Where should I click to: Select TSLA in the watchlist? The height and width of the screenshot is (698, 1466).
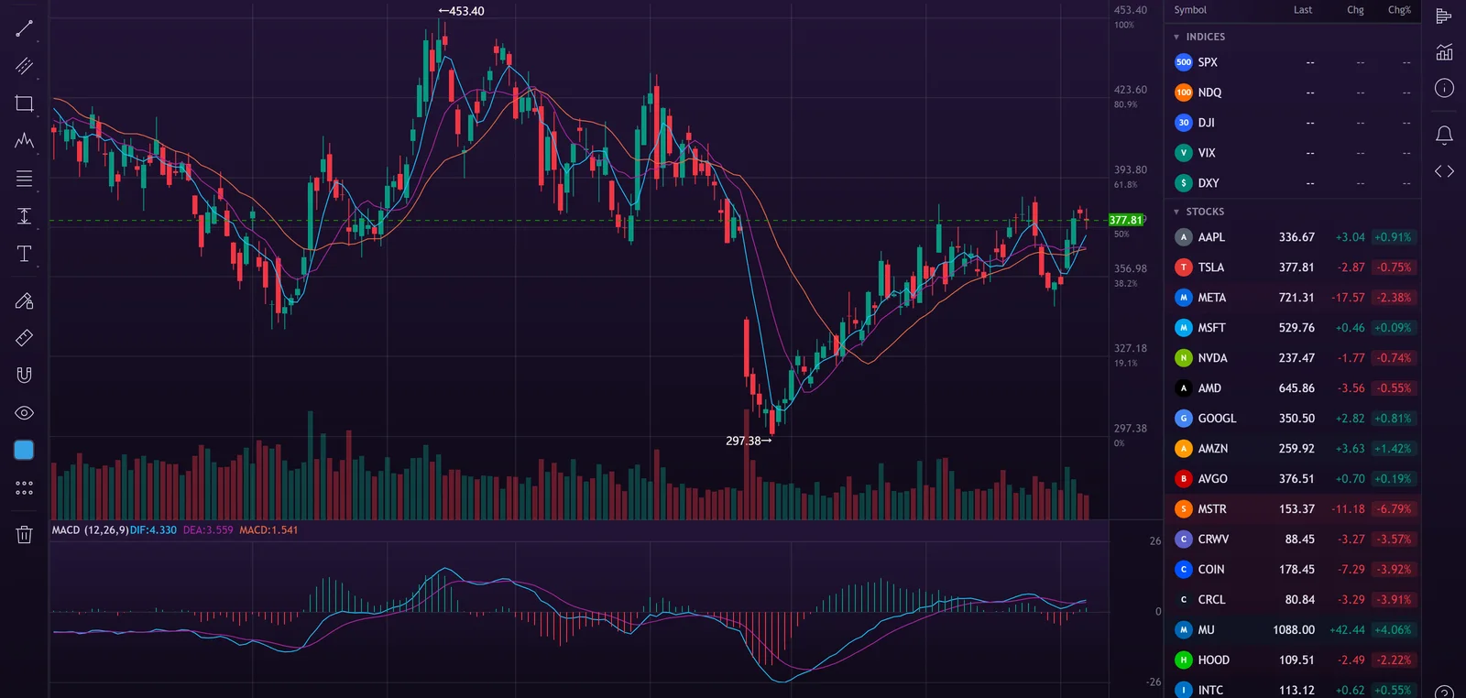click(x=1293, y=267)
